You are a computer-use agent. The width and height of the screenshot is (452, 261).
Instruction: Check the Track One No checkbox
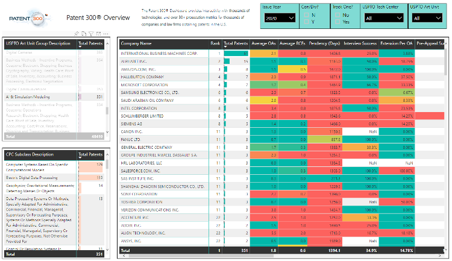pyautogui.click(x=337, y=15)
